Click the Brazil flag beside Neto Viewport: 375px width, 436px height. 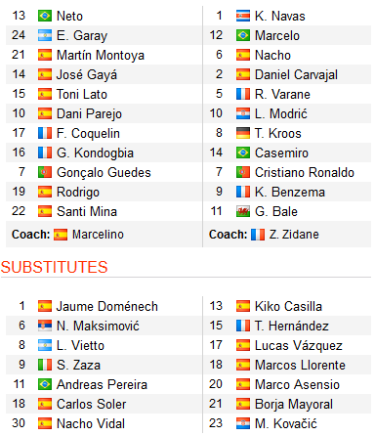(x=45, y=16)
